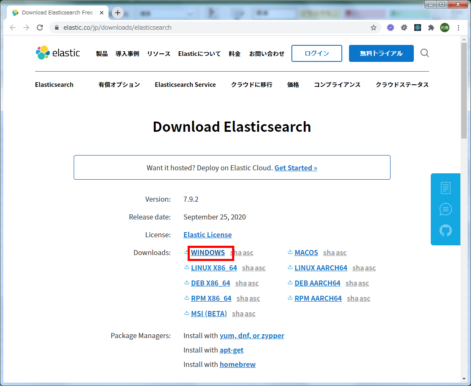Open the リソース navigation menu

(158, 54)
